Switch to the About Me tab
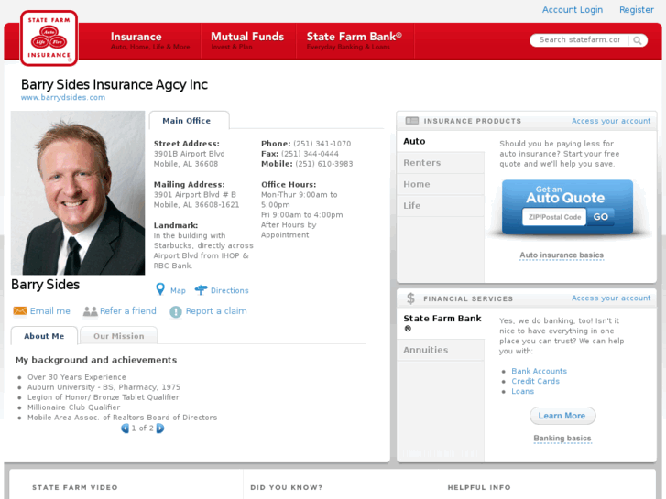666x499 pixels. [44, 336]
